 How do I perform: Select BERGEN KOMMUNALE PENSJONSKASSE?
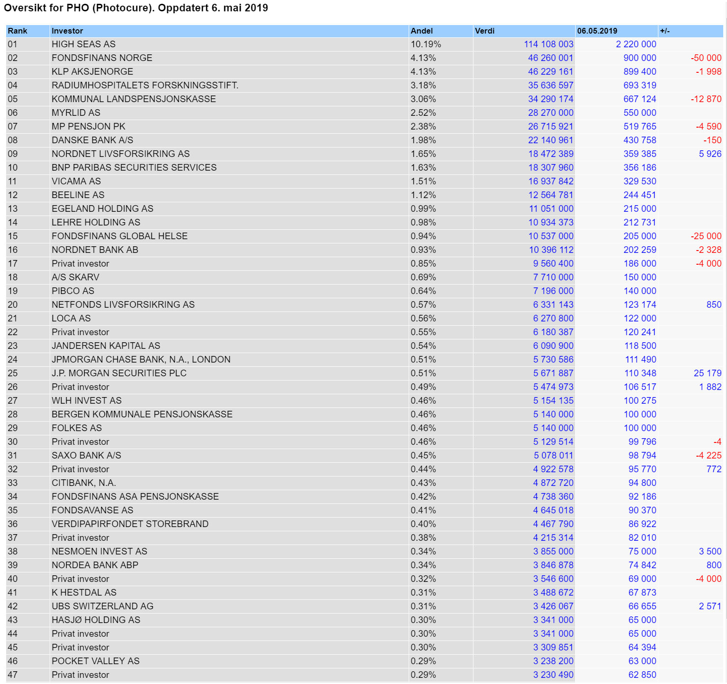[x=142, y=414]
